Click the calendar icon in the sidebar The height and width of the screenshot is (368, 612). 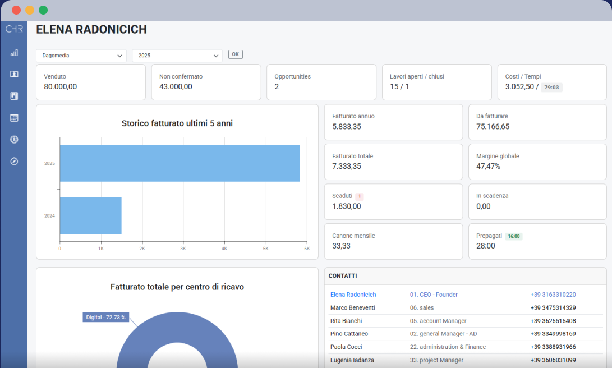coord(13,118)
